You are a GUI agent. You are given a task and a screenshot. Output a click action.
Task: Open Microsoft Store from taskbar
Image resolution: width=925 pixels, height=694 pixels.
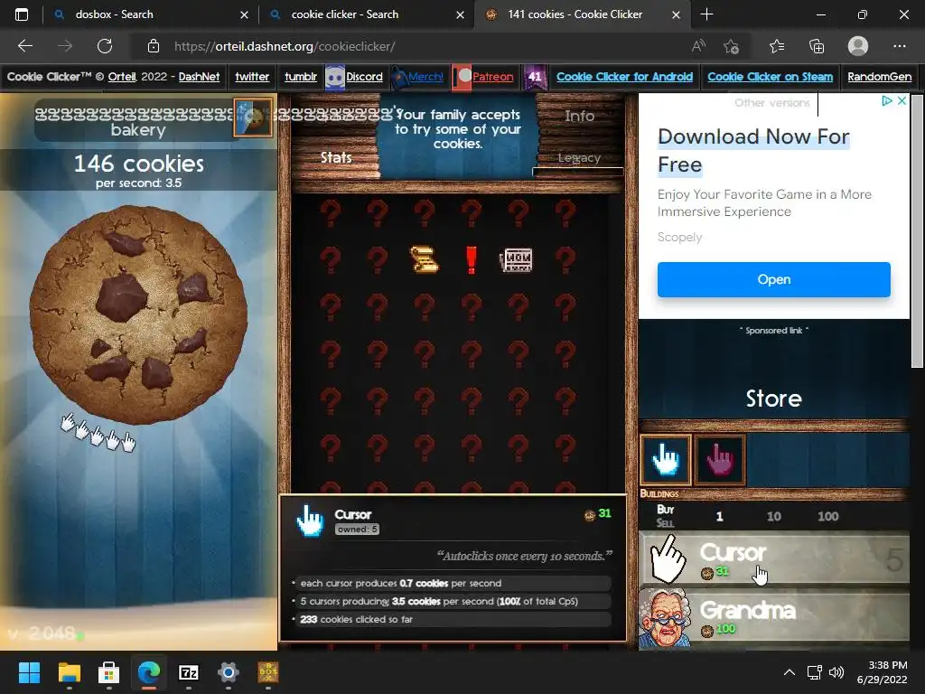[108, 672]
